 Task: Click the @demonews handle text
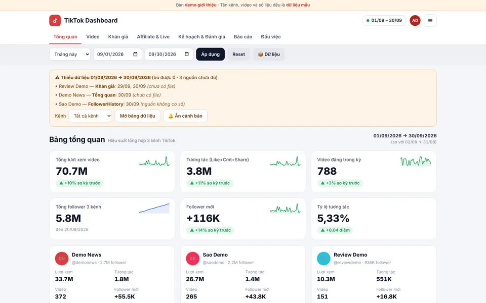[84, 263]
